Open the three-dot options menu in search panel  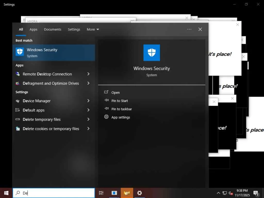point(189,29)
